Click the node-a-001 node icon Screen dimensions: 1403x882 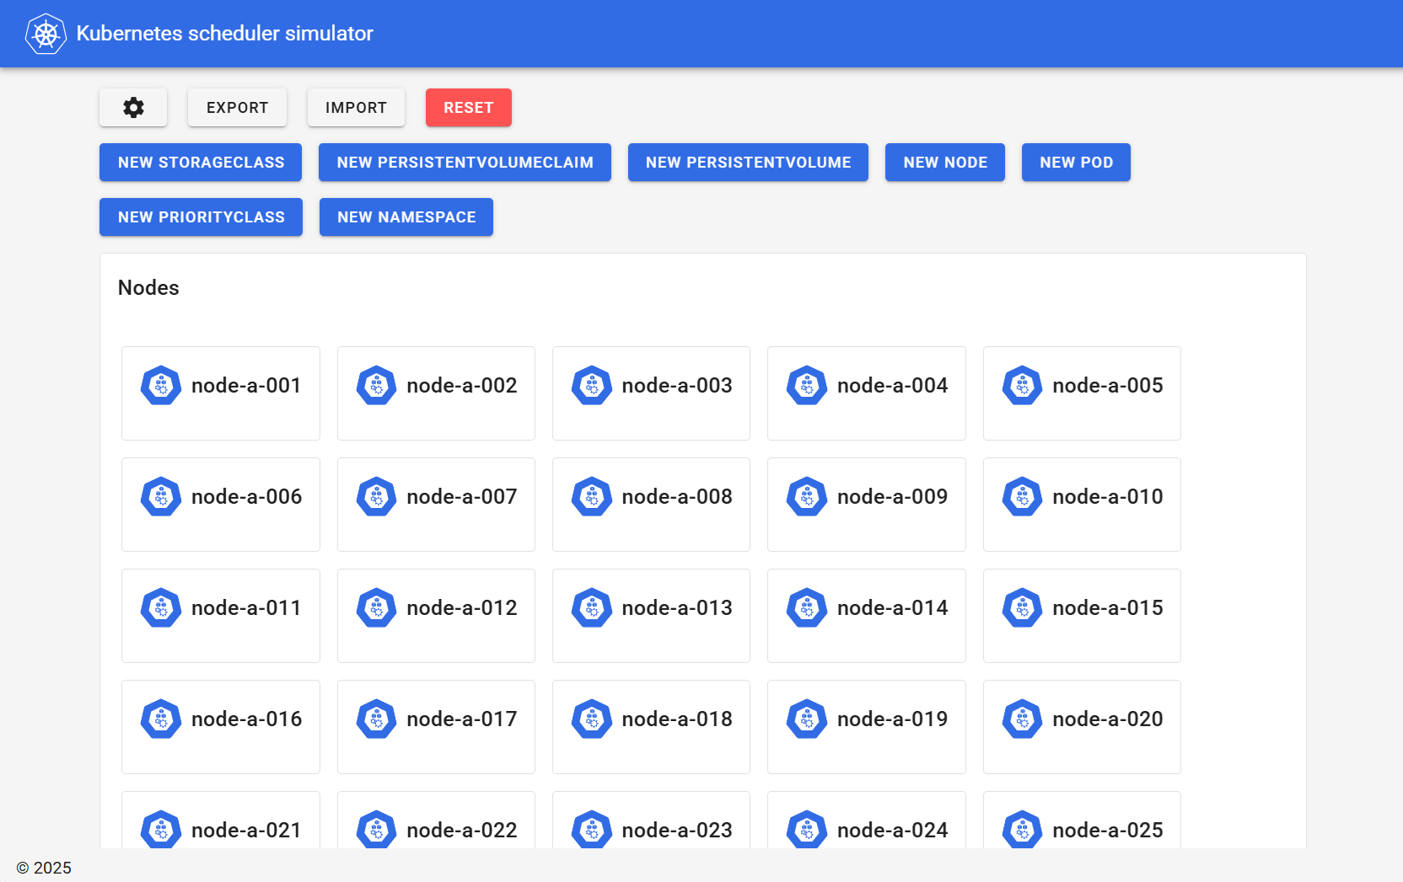161,386
